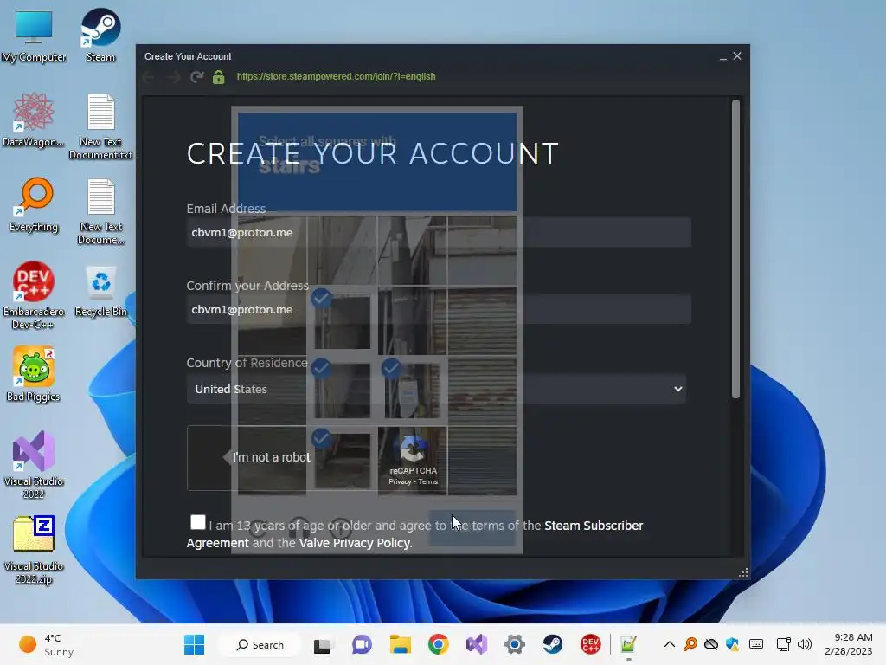Open Task View from the taskbar
This screenshot has height=665, width=886.
click(322, 644)
